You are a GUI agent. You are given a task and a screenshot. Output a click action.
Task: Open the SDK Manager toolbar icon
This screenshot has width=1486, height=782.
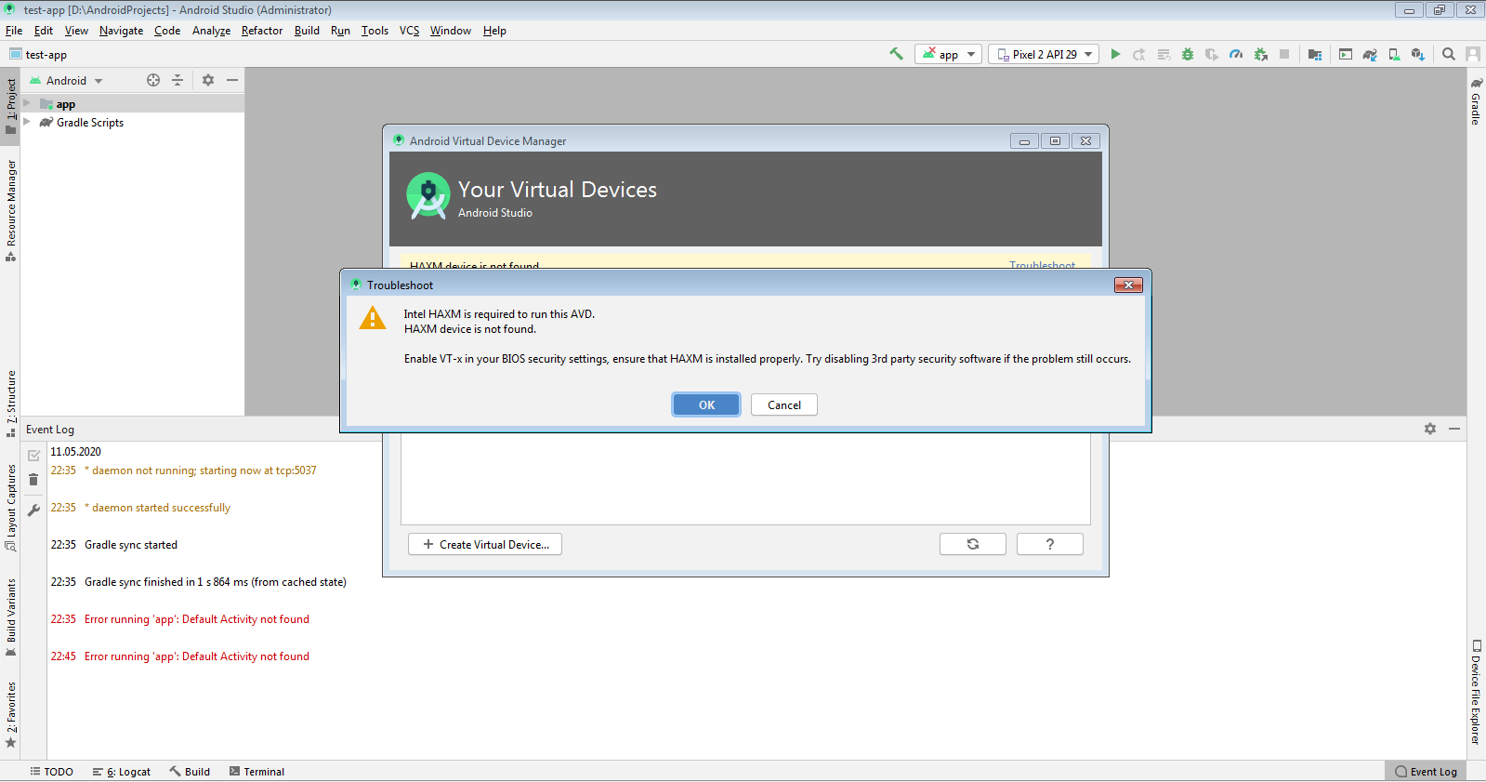click(x=1418, y=54)
